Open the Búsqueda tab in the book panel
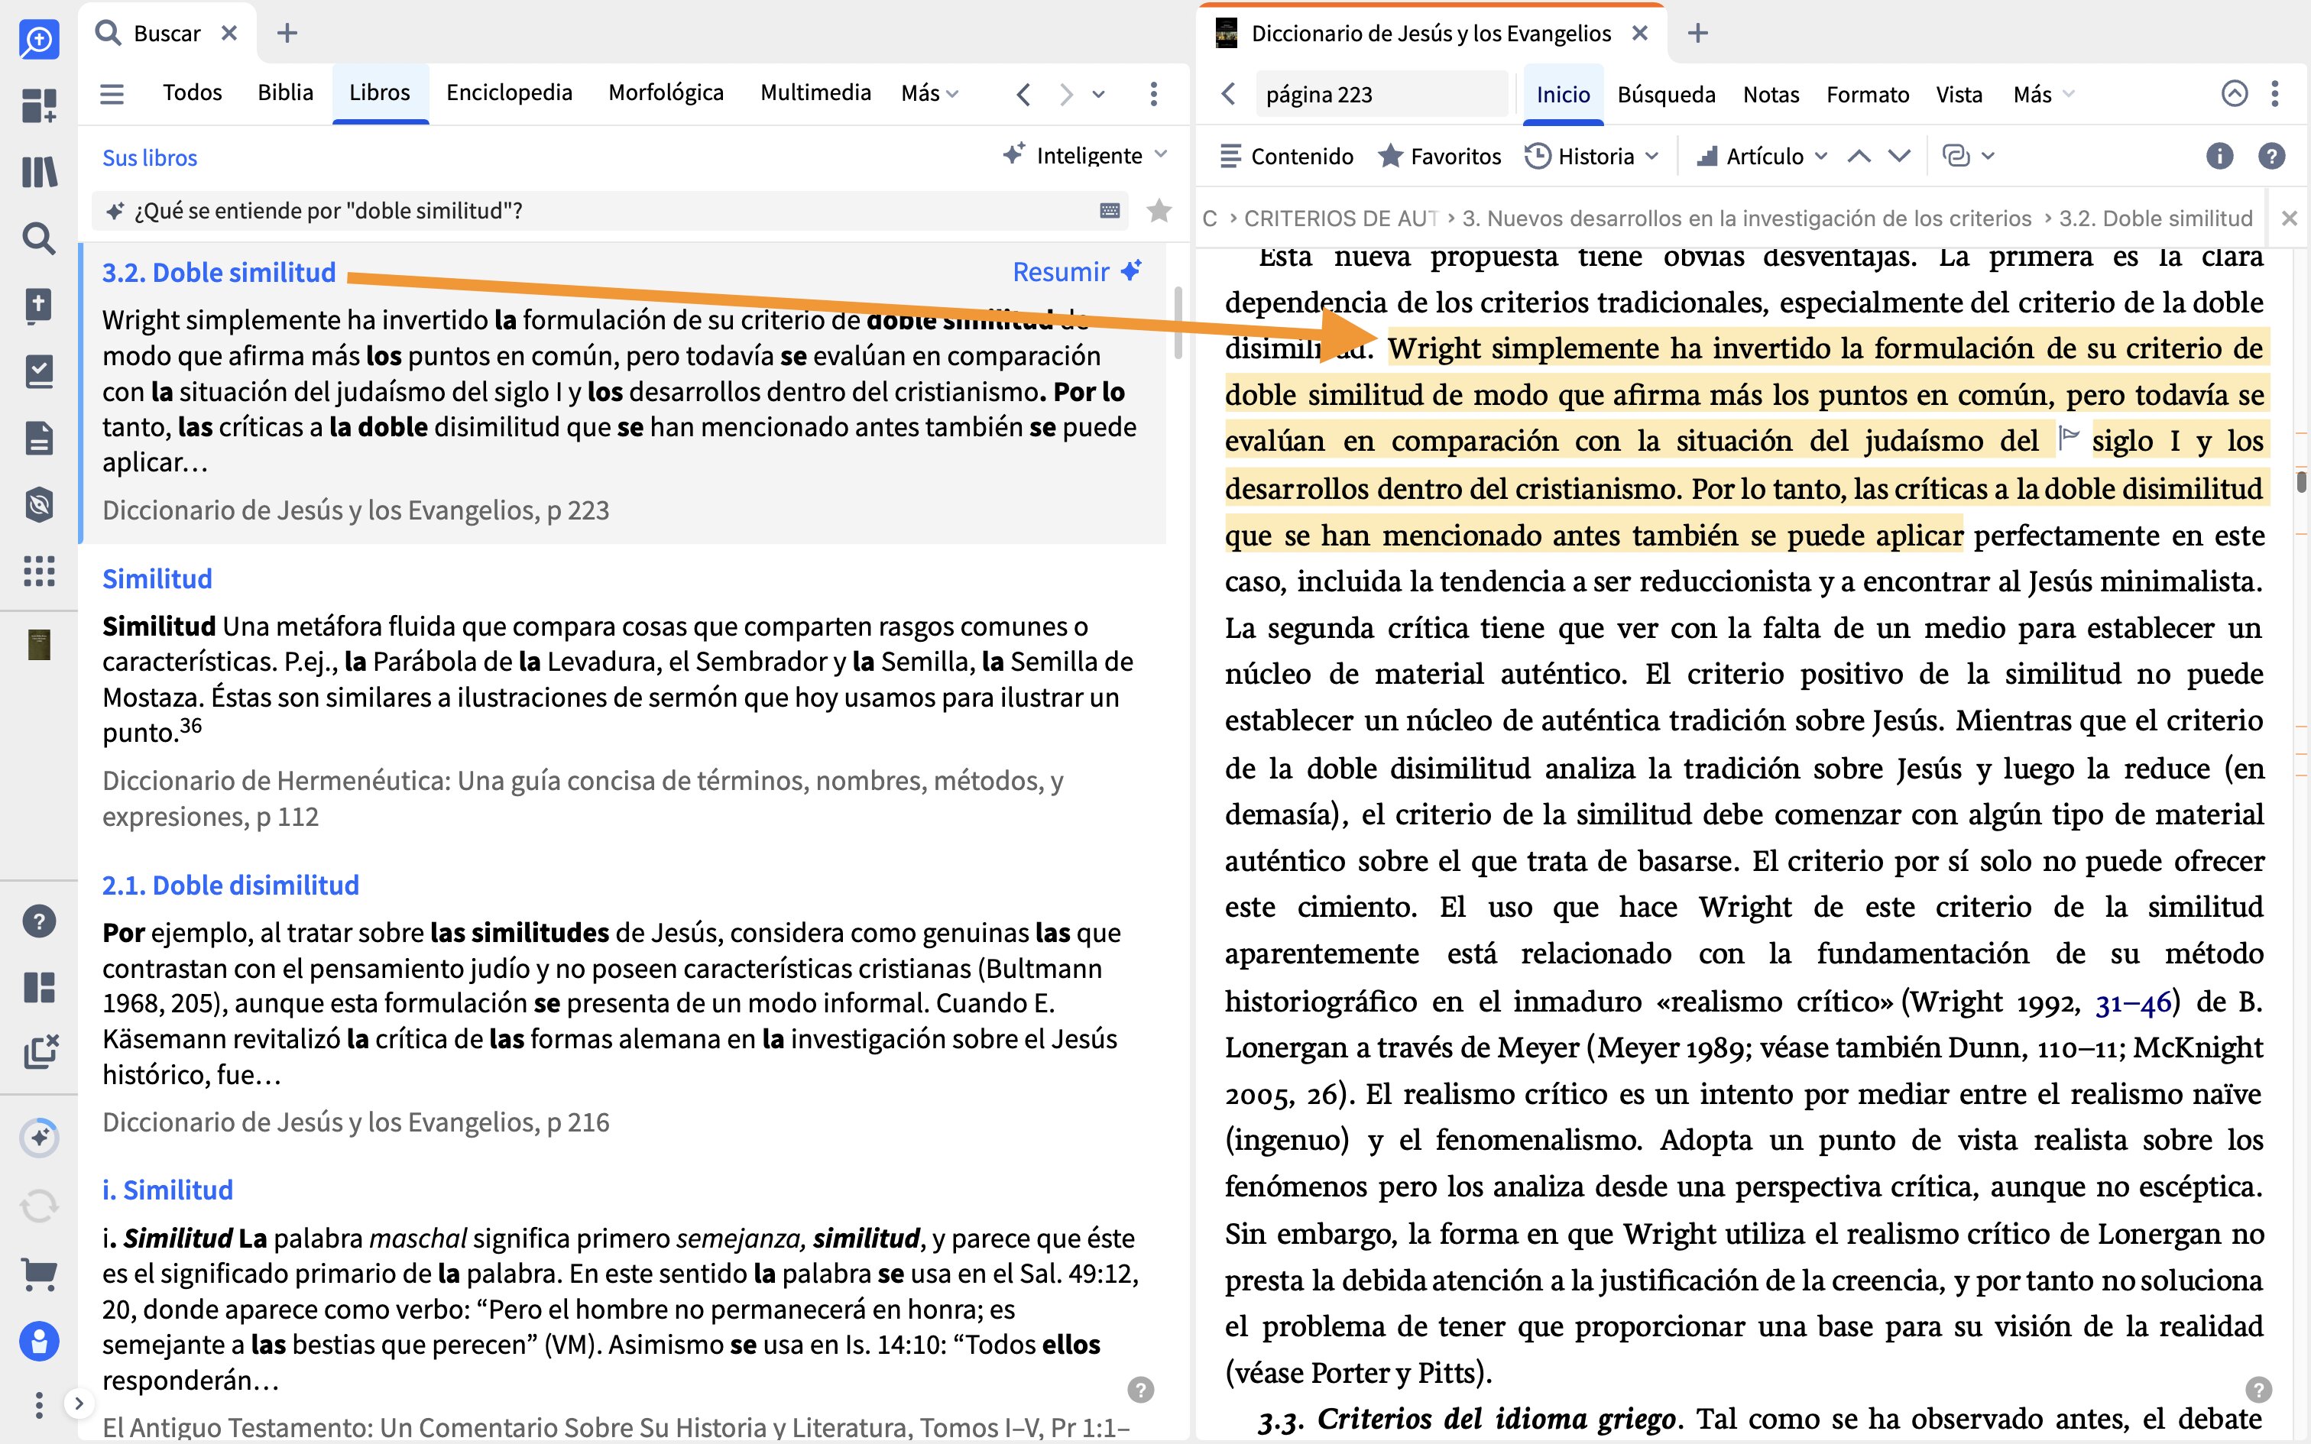 (1665, 95)
